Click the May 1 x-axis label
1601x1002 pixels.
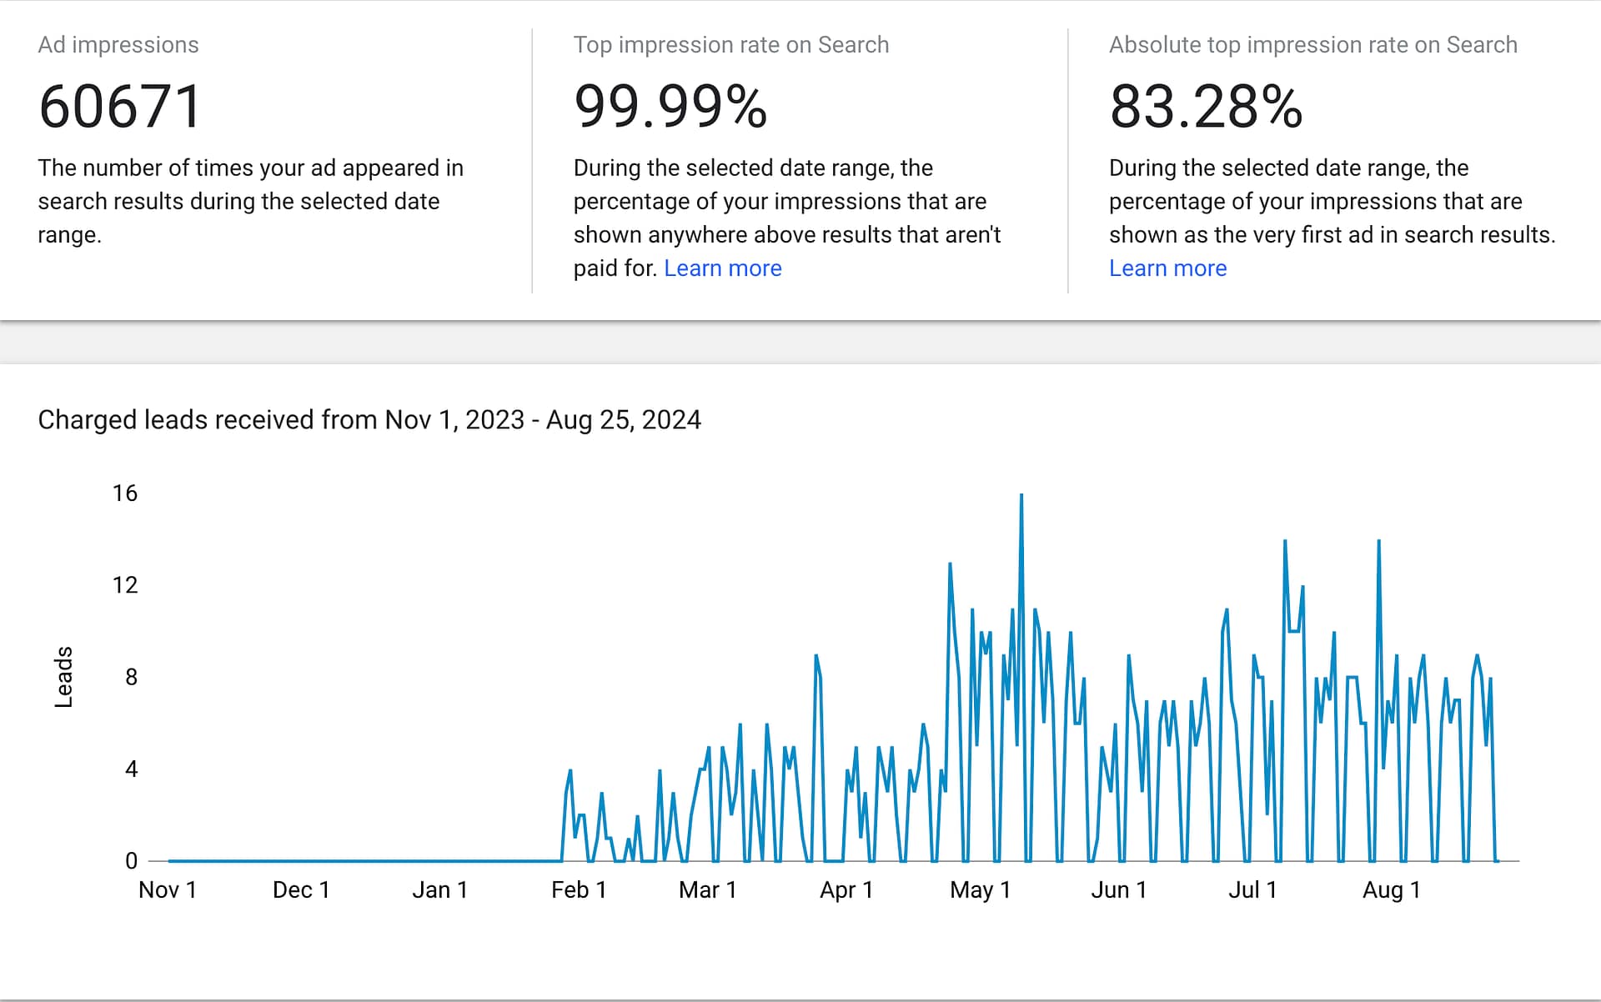pos(980,890)
